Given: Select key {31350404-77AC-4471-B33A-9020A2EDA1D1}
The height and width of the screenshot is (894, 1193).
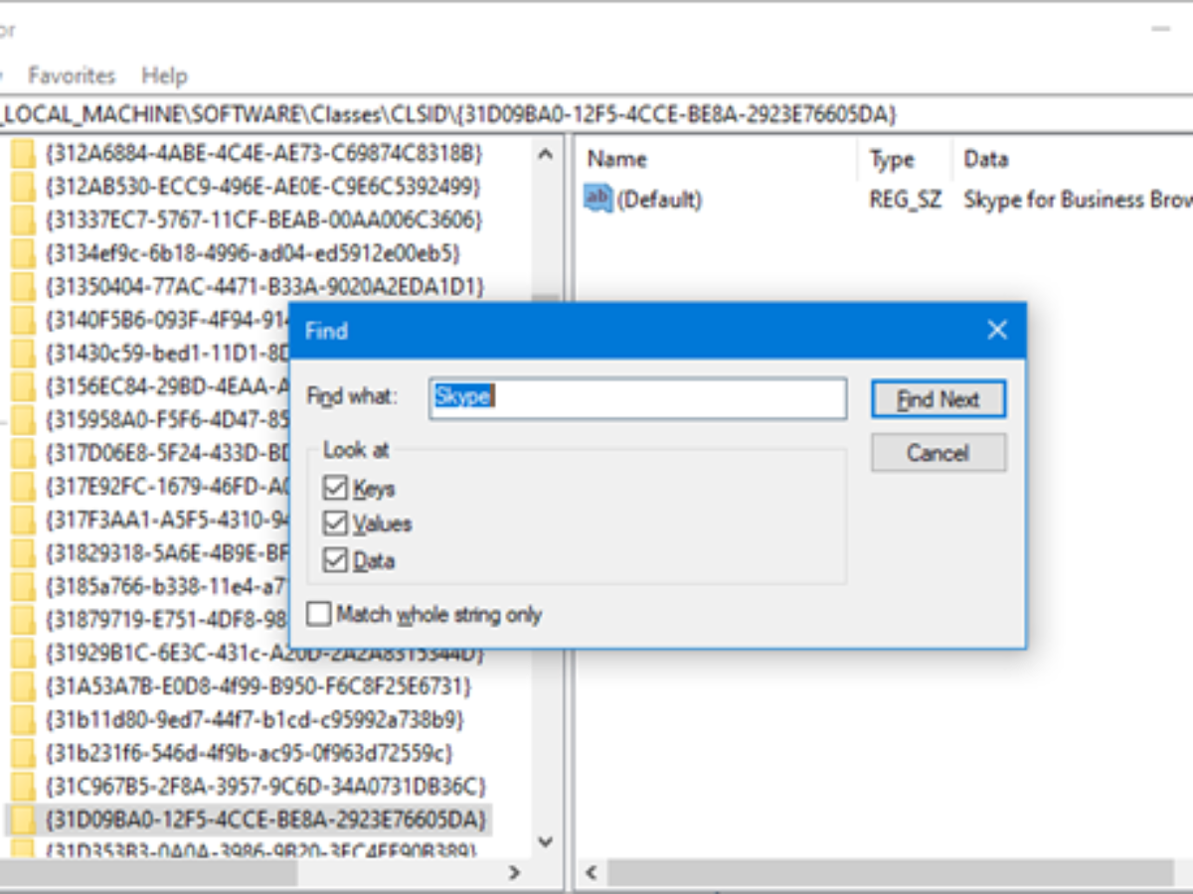Looking at the screenshot, I should pos(263,287).
